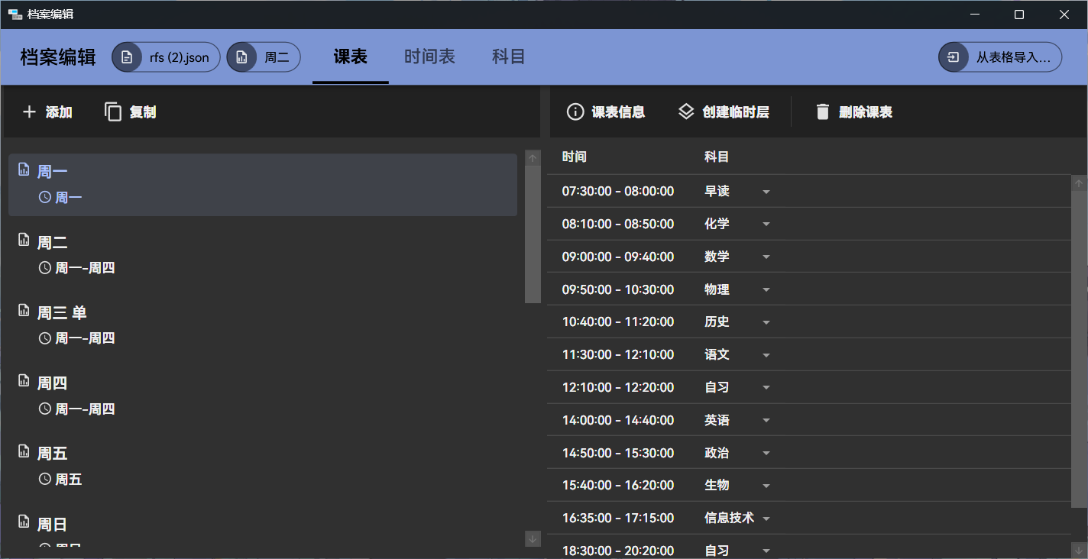Click the schedule list scroll down arrow
This screenshot has height=559, width=1088.
(533, 539)
